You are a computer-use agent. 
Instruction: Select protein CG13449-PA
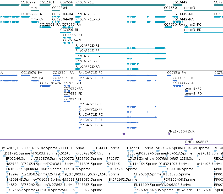tap(183, 84)
